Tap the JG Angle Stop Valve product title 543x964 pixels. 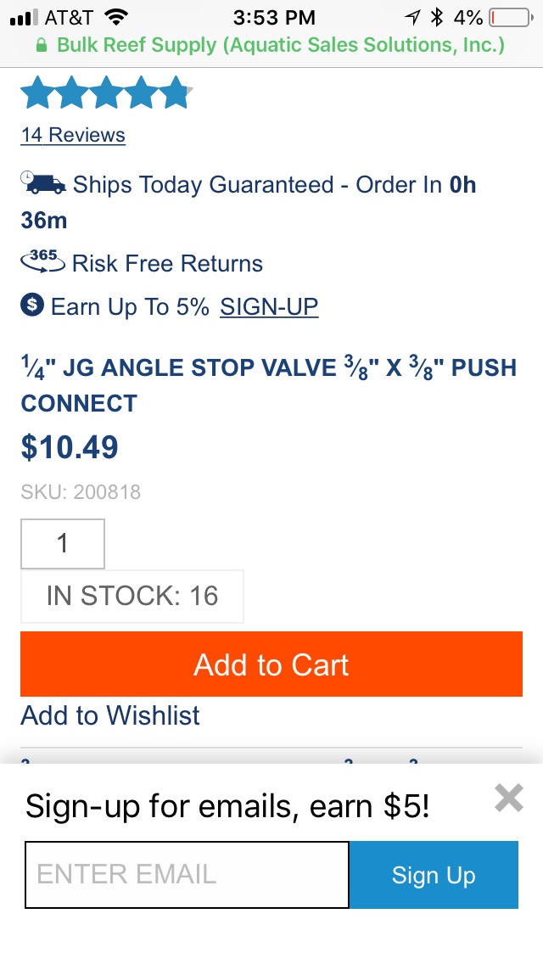(269, 385)
